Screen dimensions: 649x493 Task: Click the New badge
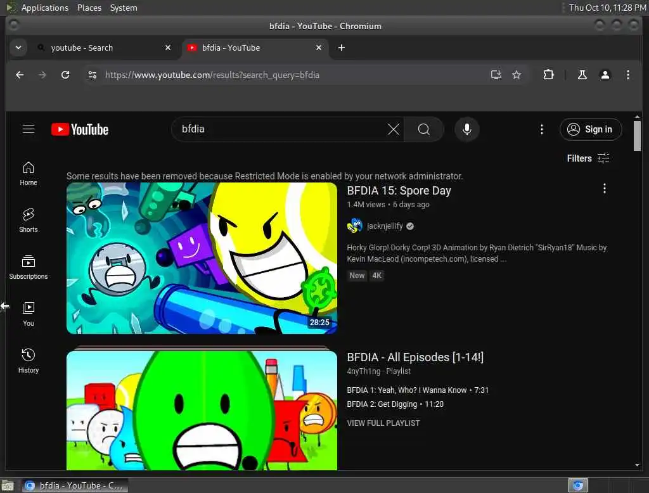(x=357, y=276)
